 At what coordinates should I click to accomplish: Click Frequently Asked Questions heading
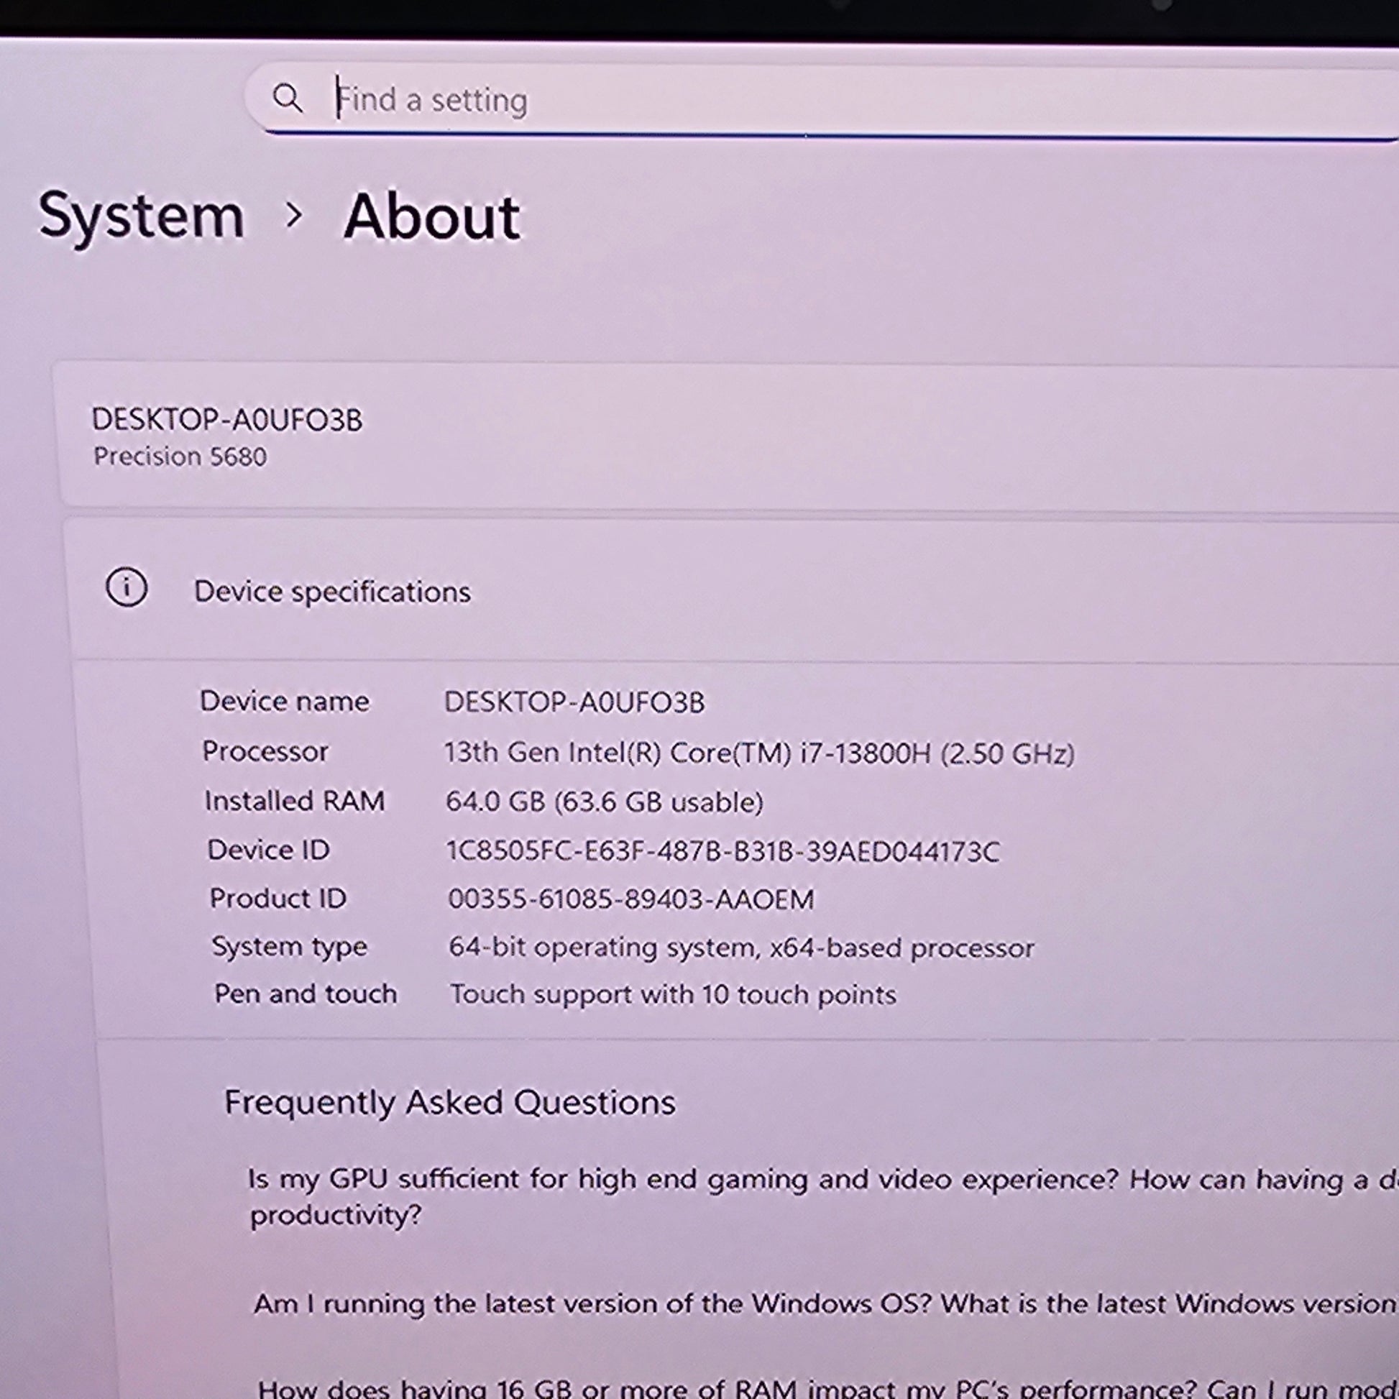click(450, 1103)
